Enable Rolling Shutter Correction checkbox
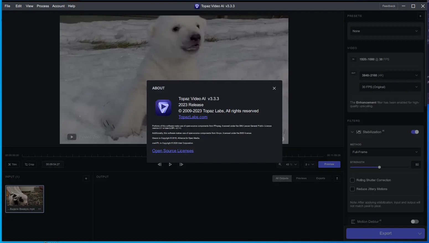The height and width of the screenshot is (243, 429). pos(352,180)
